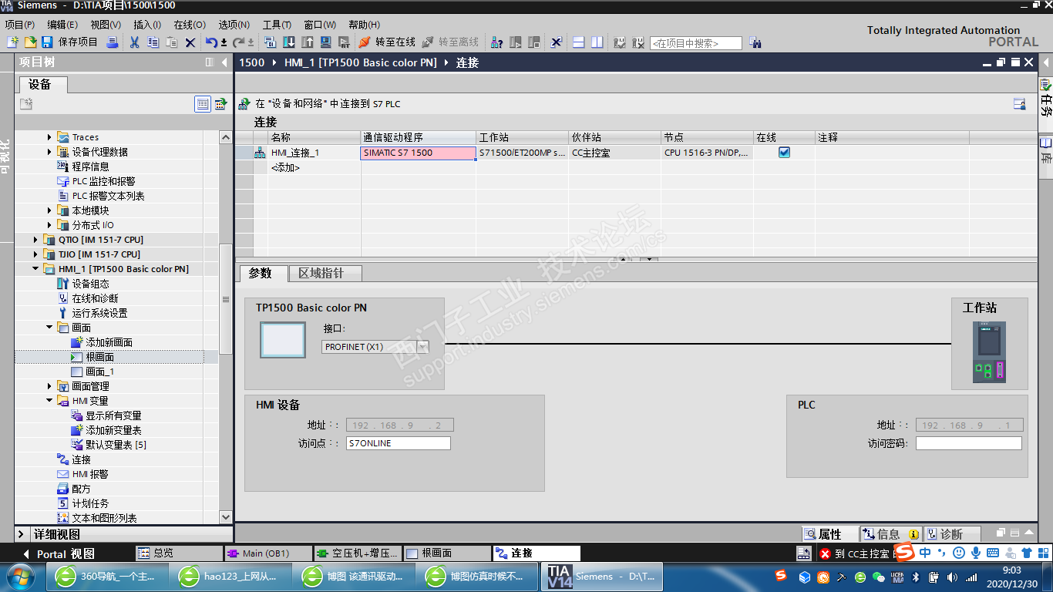Screen dimensions: 1053x592
Task: Click the search in project field
Action: (695, 43)
